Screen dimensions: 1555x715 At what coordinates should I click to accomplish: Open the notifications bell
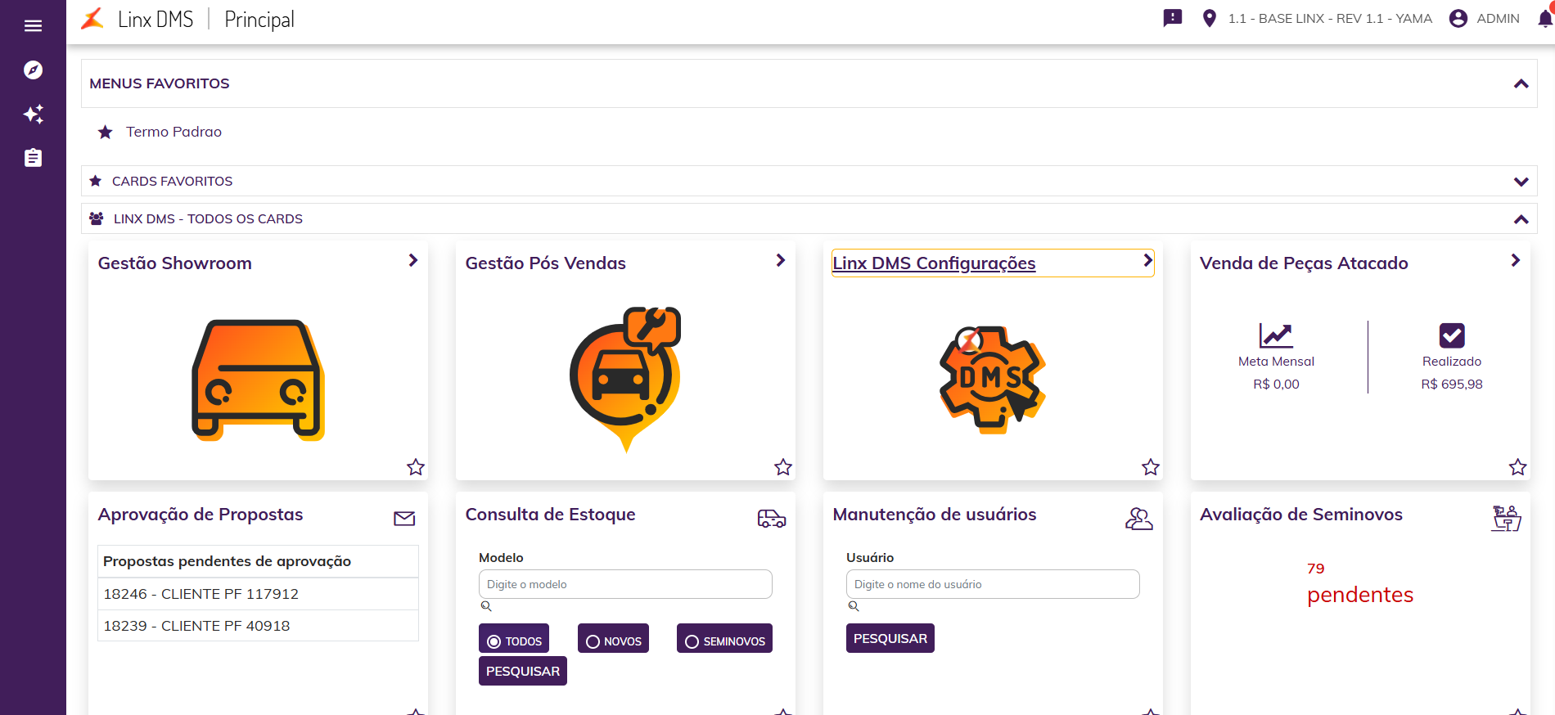click(1545, 18)
